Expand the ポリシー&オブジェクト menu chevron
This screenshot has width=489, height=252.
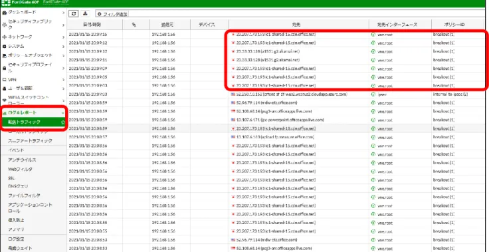tap(63, 56)
